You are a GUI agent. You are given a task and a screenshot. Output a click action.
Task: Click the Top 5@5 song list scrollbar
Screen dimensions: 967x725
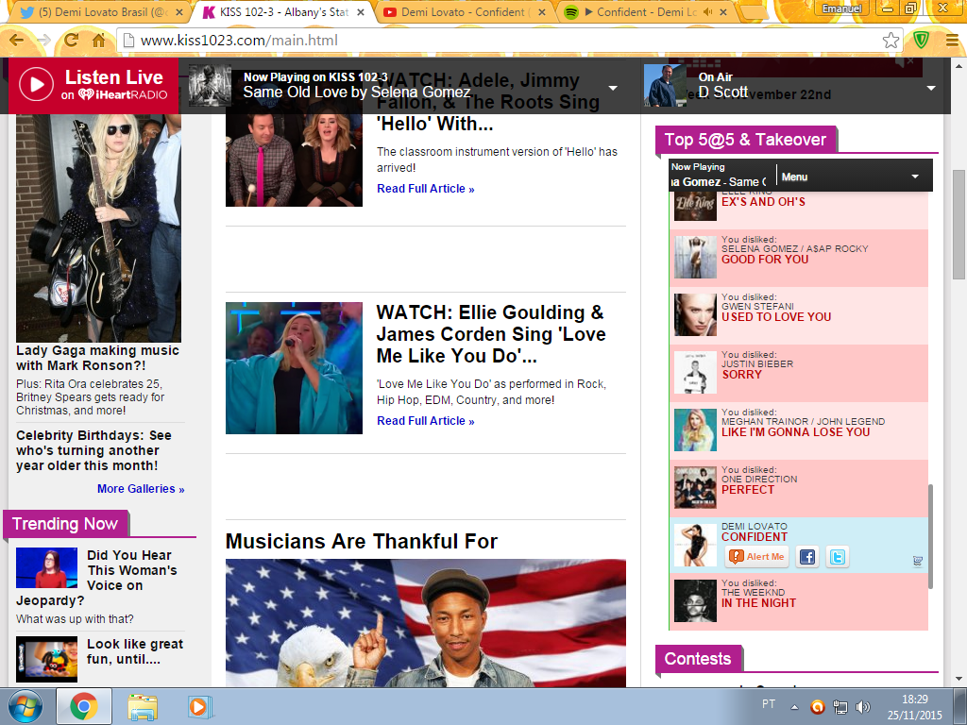coord(930,536)
